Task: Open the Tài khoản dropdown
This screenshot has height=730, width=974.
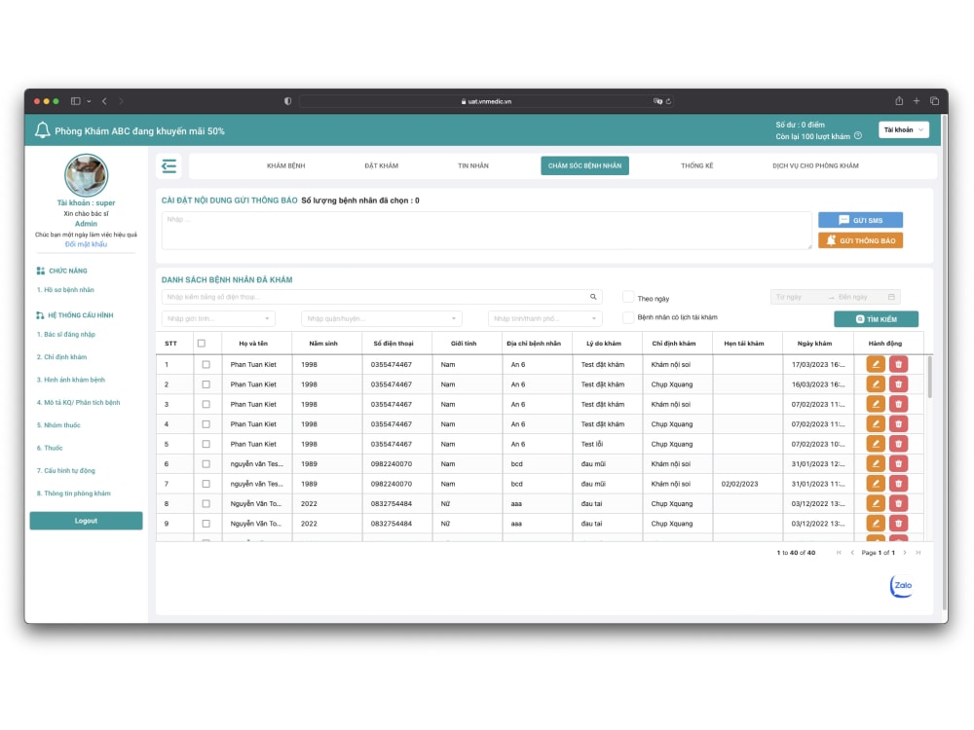Action: tap(903, 129)
